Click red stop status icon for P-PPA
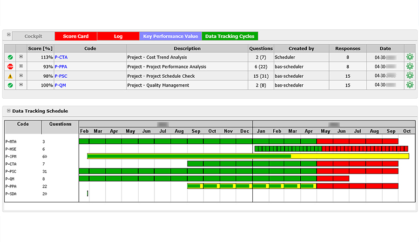Screen dimensions: 419x242 [x=10, y=67]
